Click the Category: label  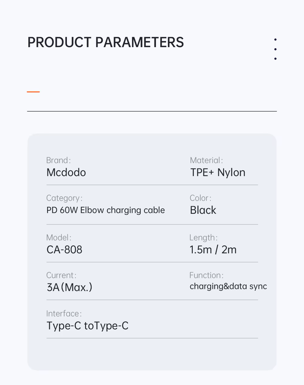64,198
